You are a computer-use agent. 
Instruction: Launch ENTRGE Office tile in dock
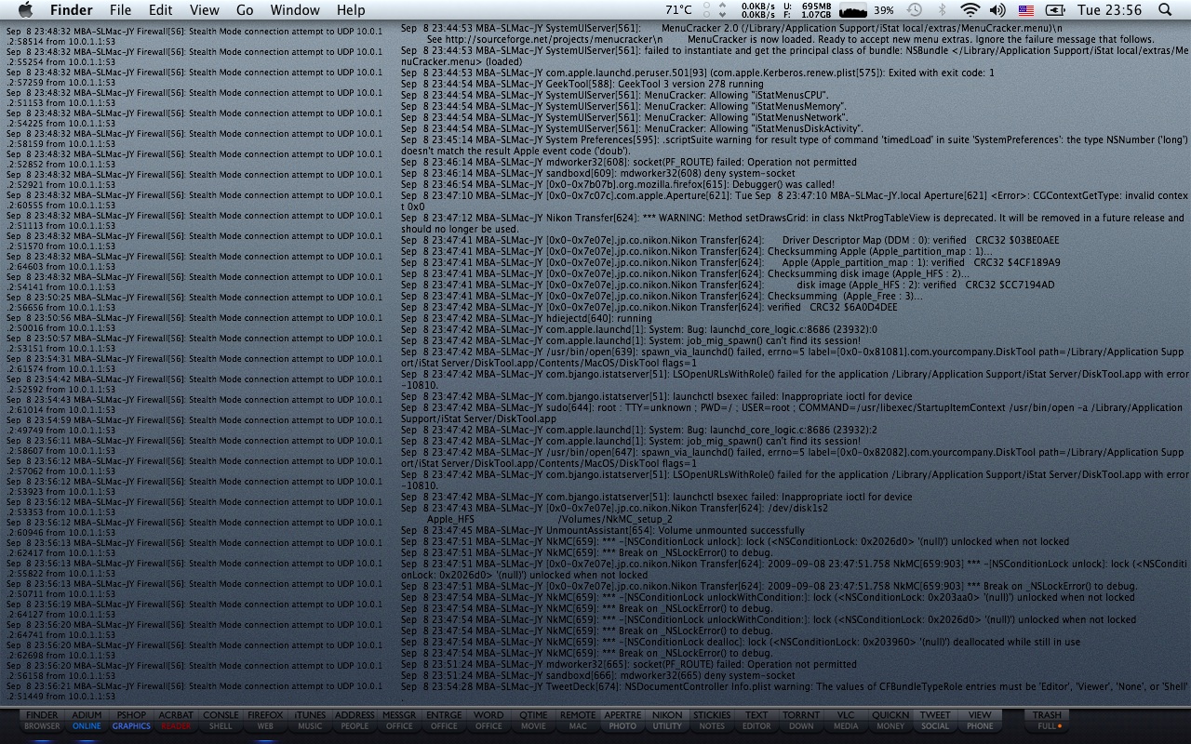(444, 721)
